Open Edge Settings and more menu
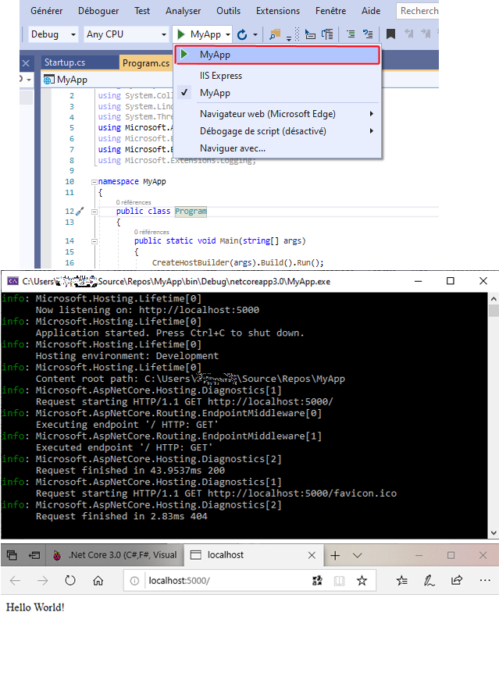 [x=485, y=580]
